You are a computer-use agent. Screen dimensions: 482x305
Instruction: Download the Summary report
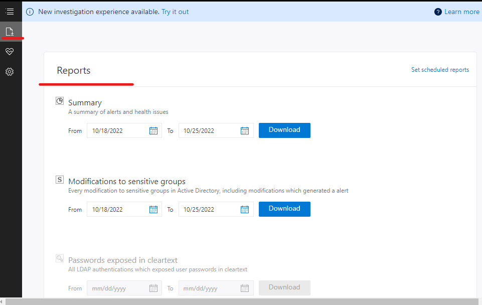284,130
